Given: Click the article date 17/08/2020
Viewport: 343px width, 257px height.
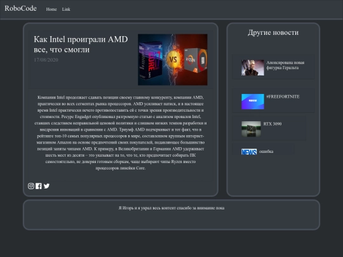Looking at the screenshot, I should [46, 60].
